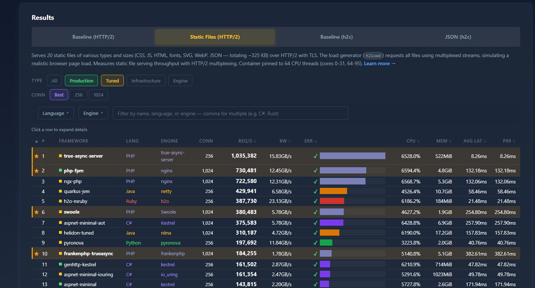Image resolution: width=535 pixels, height=288 pixels.
Task: Click the ENGINE column header
Action: tap(169, 141)
